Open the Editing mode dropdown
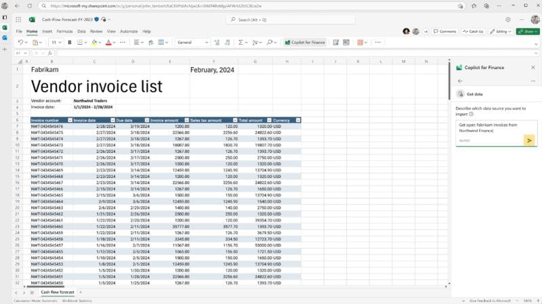 501,31
